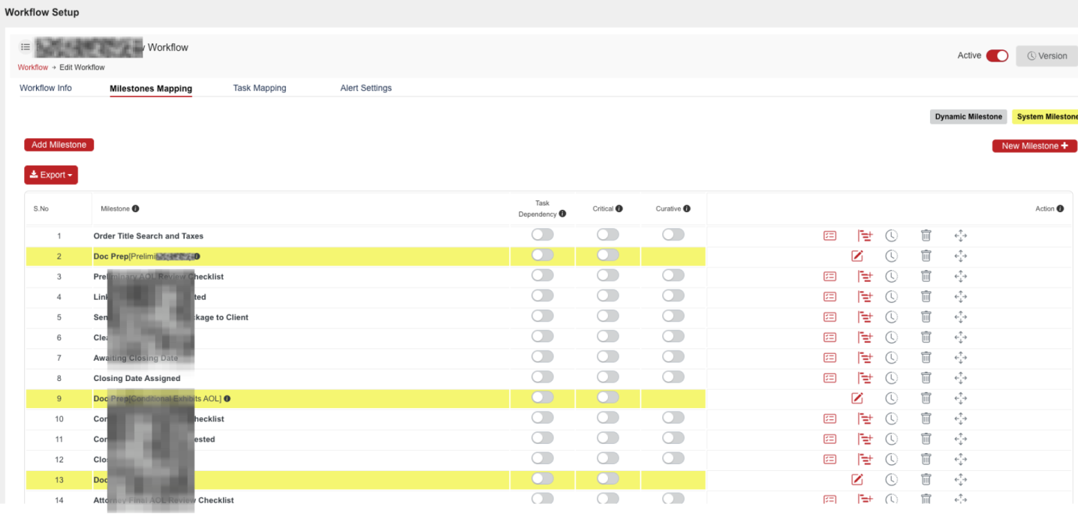Click the Add Milestone button

(59, 145)
